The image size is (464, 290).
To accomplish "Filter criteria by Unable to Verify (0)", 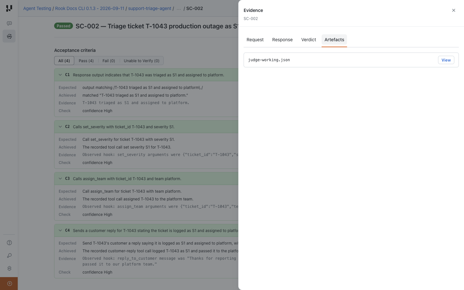I will coord(141,61).
